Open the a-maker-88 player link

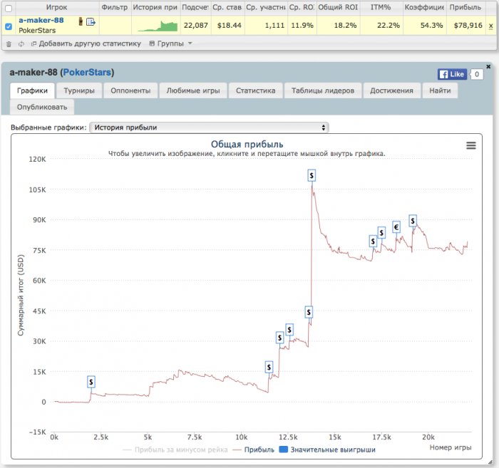tap(41, 21)
